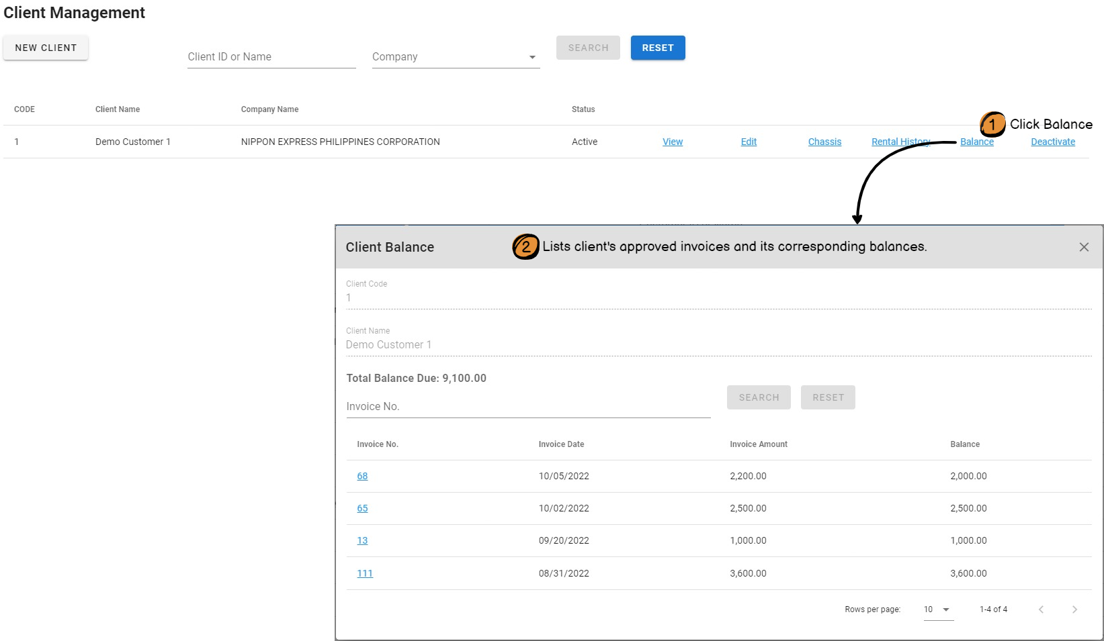Open invoice number 65
Viewport: 1104px width, 641px height.
pyautogui.click(x=362, y=508)
